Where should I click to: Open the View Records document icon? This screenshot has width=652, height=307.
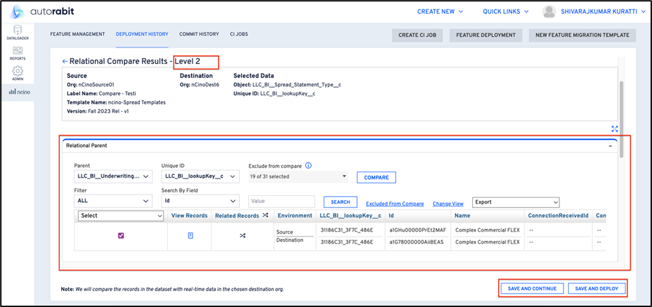pos(190,236)
